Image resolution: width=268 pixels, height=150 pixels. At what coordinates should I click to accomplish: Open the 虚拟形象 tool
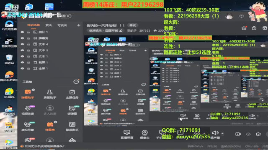(28, 126)
